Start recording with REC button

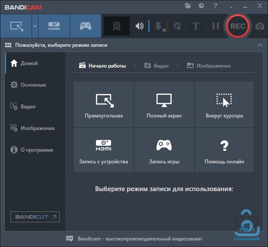tap(238, 26)
